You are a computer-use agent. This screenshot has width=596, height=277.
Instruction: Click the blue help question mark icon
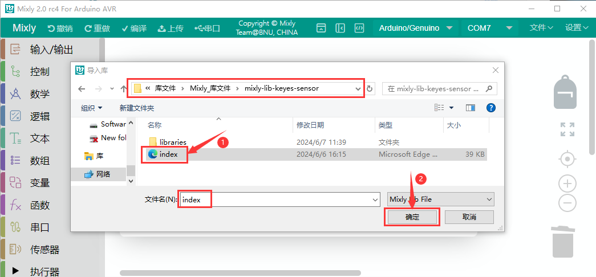click(x=490, y=108)
